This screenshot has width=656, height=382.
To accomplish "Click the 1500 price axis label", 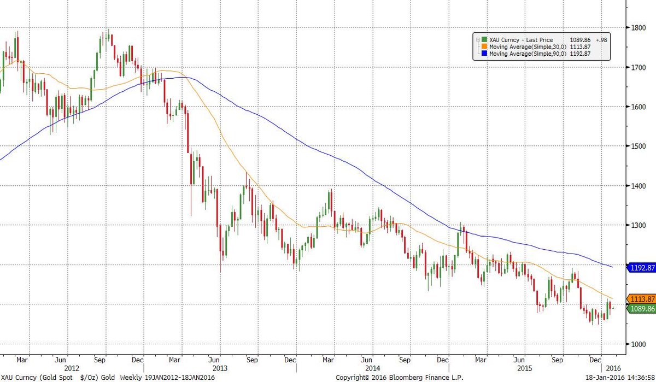I will point(639,146).
